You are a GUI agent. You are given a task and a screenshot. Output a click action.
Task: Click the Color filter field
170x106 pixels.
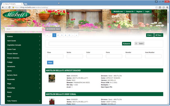click(94, 56)
